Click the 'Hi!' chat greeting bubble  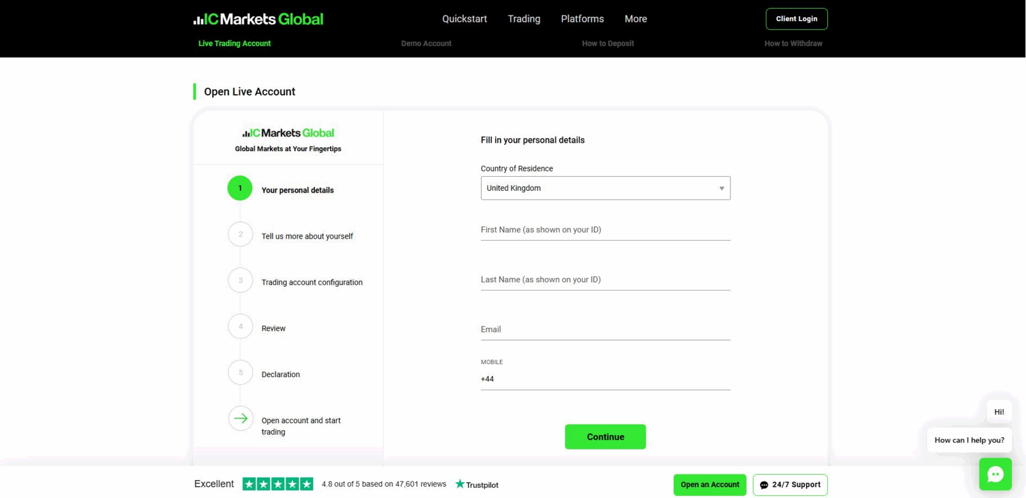tap(999, 412)
